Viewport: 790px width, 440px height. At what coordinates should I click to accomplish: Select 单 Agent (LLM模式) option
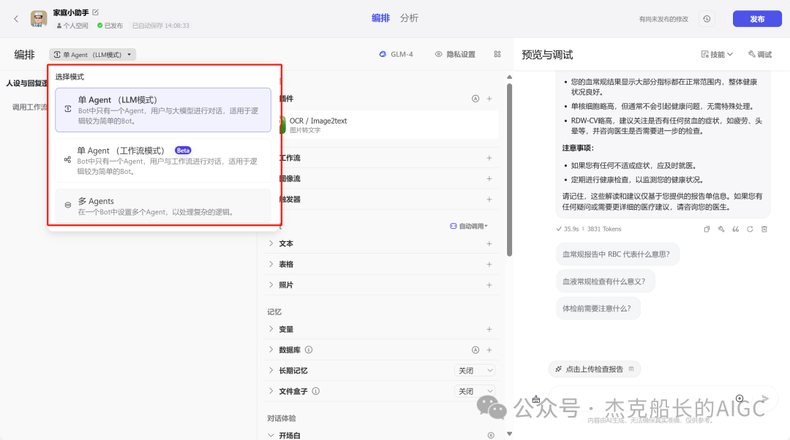(x=162, y=110)
